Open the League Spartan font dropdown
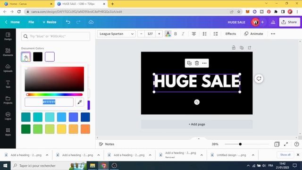Image resolution: width=302 pixels, height=170 pixels. (x=117, y=34)
